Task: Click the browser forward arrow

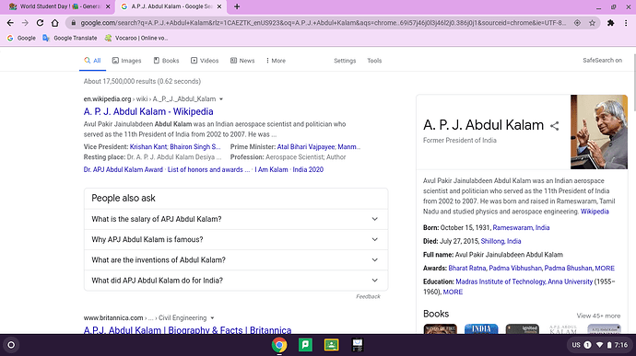Action: [25, 23]
